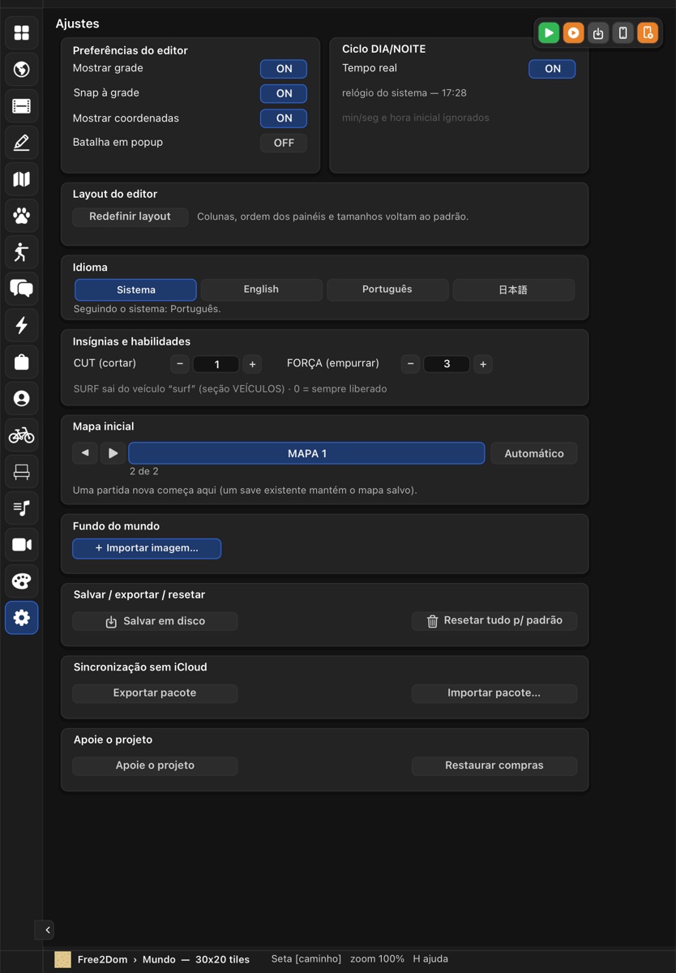Viewport: 676px width, 973px height.
Task: Select the lightning bolt icon in sidebar
Action: click(22, 325)
